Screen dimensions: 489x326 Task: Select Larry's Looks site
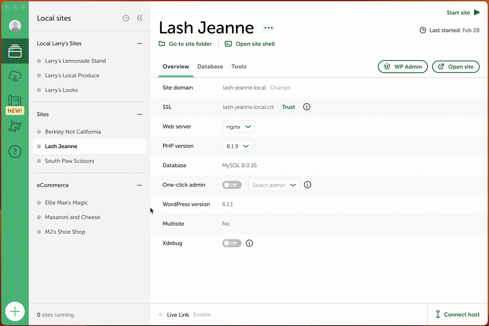click(x=90, y=90)
